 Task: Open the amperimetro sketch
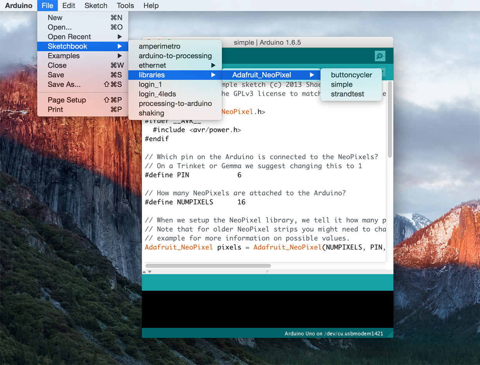pyautogui.click(x=175, y=46)
